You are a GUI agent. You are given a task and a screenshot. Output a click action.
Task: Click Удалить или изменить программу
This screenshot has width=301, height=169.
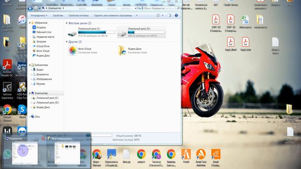[x=113, y=15]
